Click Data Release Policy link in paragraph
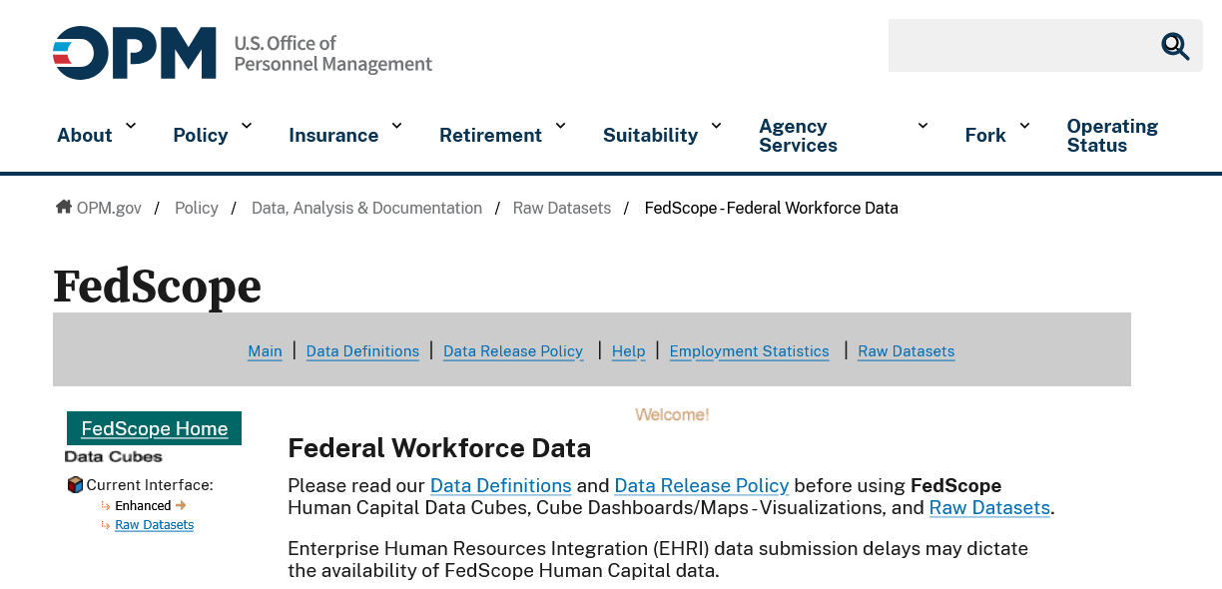Screen dimensions: 1222x589 (702, 486)
